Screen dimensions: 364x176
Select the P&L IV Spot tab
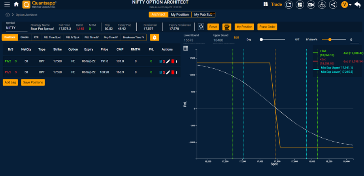coord(72,38)
